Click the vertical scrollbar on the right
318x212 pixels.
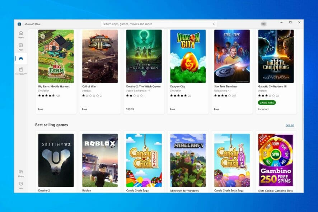coord(303,112)
